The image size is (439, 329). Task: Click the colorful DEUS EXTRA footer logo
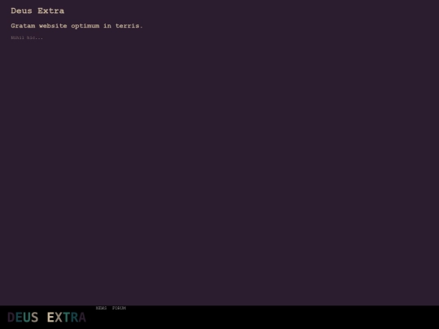[47, 318]
